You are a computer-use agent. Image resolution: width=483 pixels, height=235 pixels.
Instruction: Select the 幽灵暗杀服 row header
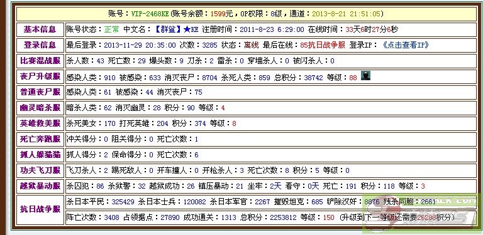[x=40, y=108]
